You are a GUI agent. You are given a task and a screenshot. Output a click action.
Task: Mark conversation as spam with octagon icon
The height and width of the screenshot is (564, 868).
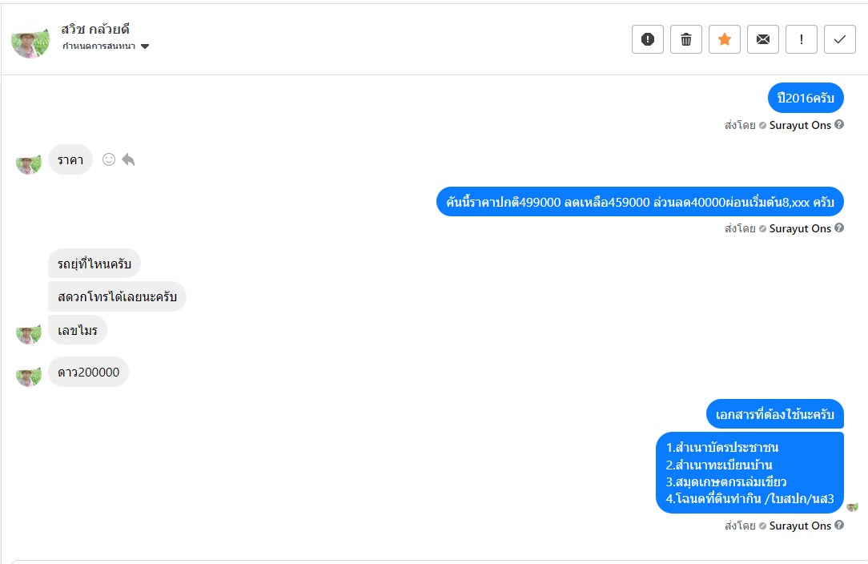pyautogui.click(x=648, y=39)
